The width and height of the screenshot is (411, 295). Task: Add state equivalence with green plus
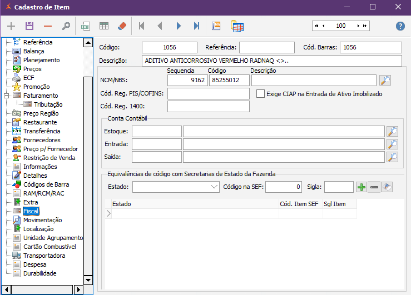tap(362, 187)
